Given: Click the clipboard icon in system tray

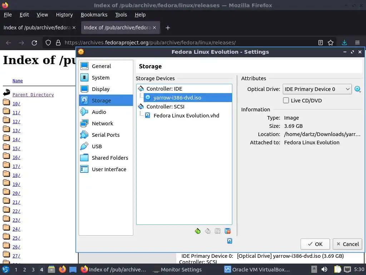Looking at the screenshot, I should tap(337, 269).
